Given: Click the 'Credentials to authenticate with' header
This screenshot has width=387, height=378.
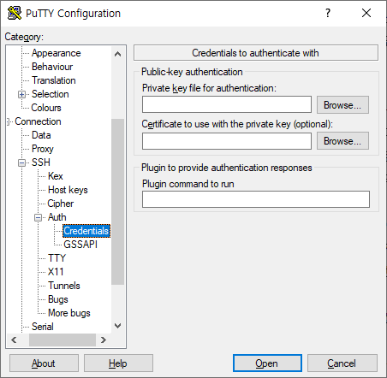Looking at the screenshot, I should pos(256,53).
